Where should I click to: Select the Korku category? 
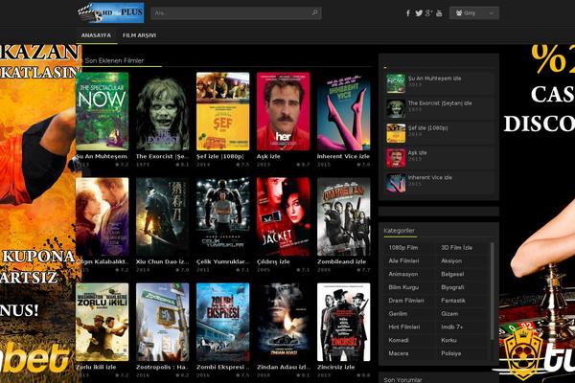pos(448,340)
